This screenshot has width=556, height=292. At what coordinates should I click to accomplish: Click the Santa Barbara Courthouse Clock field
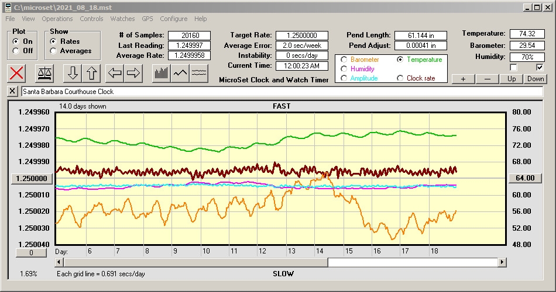click(x=282, y=92)
